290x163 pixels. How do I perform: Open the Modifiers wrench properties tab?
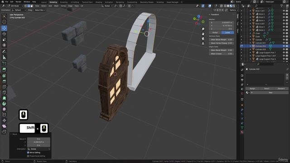(x=242, y=110)
